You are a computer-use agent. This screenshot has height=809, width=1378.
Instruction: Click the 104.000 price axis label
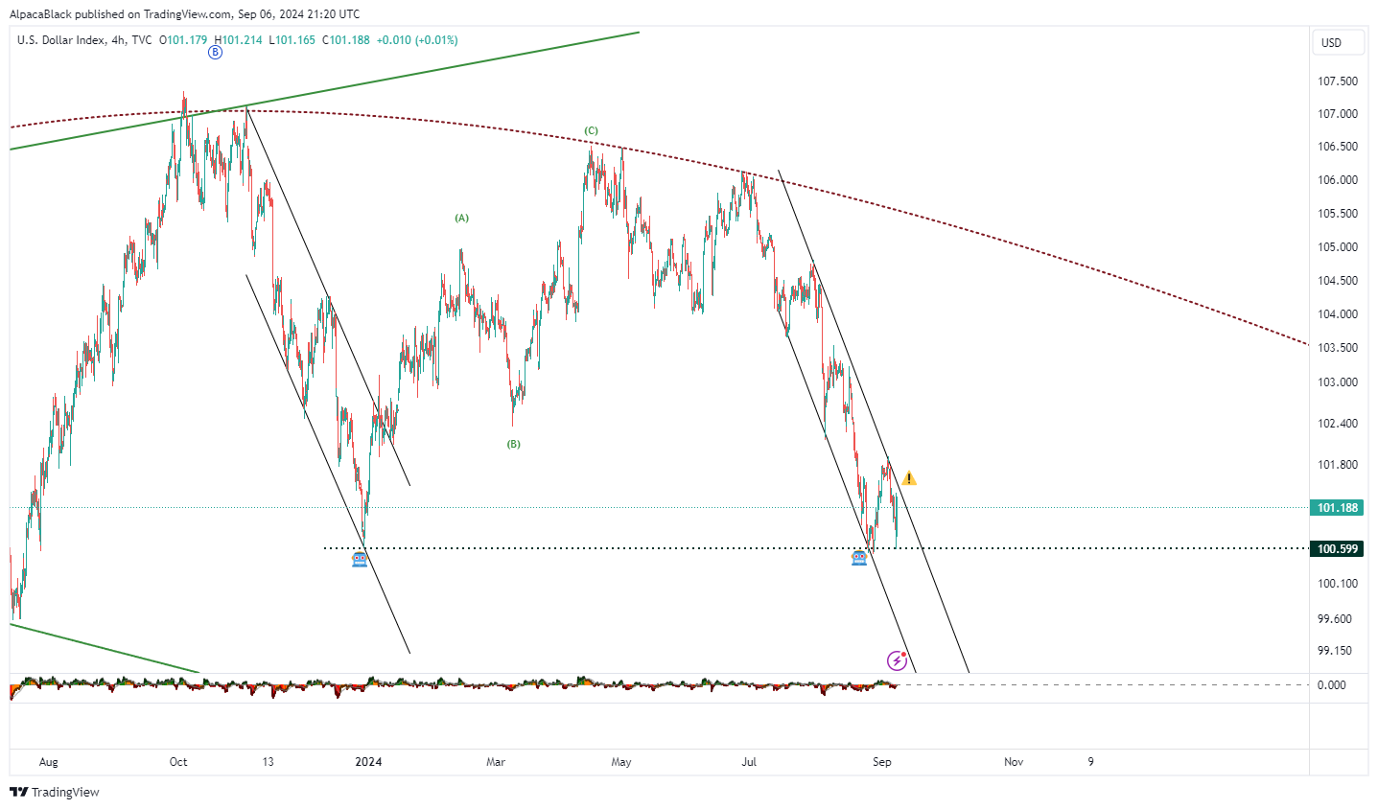tap(1338, 314)
